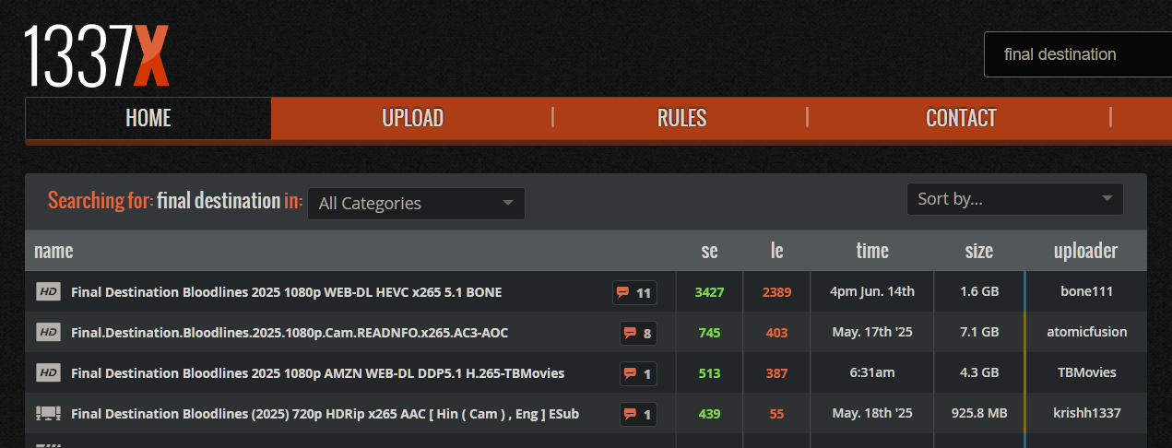Open uploader TBMovies profile
1172x448 pixels.
tap(1086, 372)
